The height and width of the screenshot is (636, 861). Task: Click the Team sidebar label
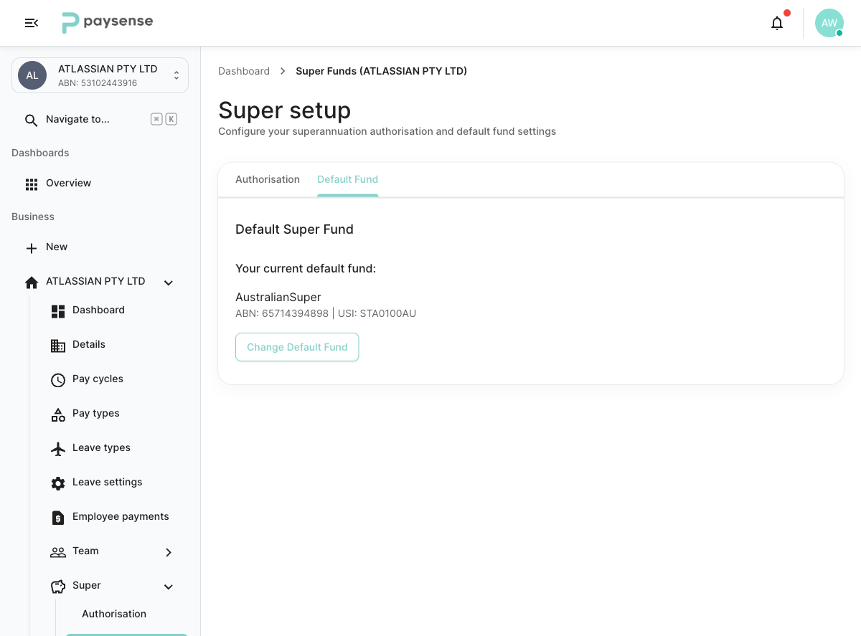[85, 551]
